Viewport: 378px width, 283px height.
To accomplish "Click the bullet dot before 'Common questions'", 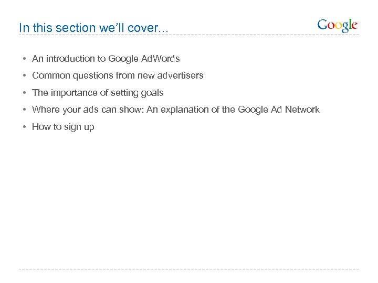I will click(x=25, y=76).
